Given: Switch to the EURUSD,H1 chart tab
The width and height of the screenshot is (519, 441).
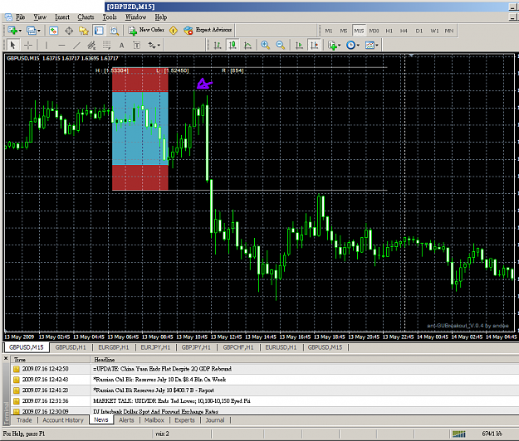Looking at the screenshot, I should (x=281, y=347).
